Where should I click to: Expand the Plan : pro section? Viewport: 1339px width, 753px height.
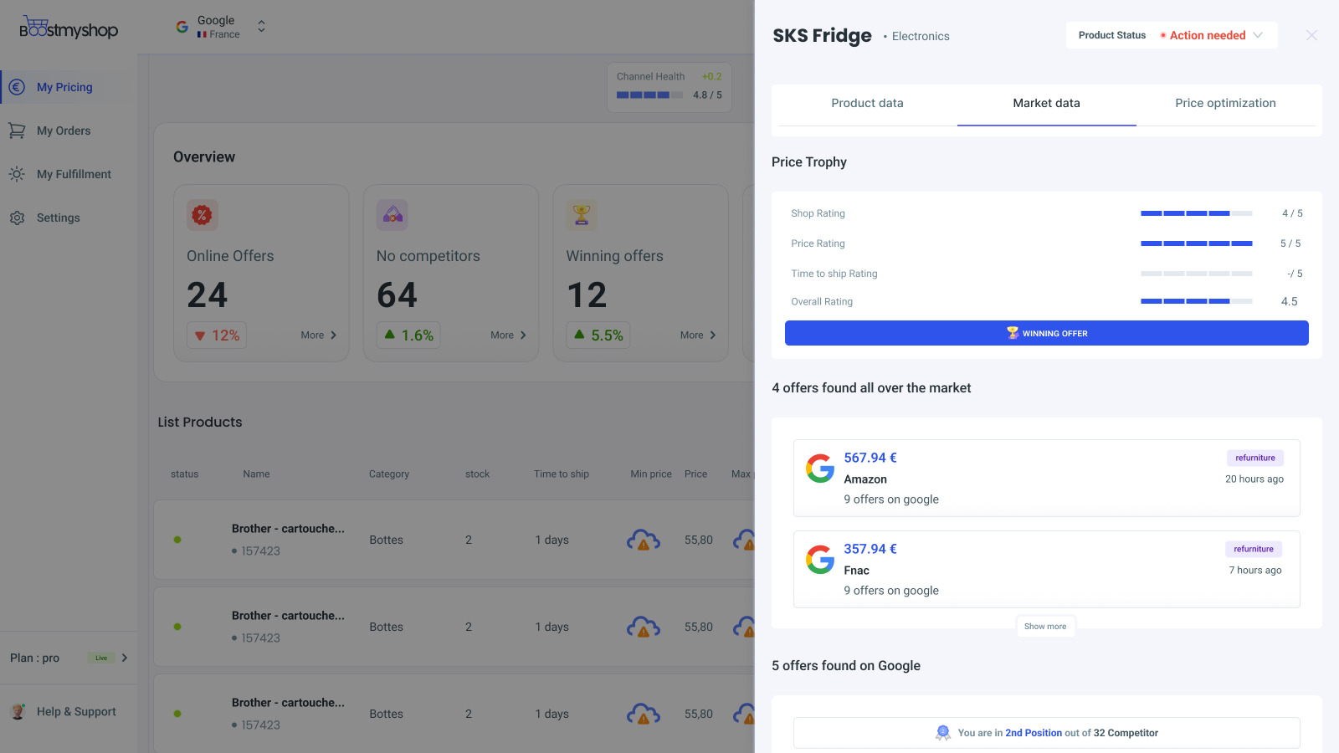[125, 658]
